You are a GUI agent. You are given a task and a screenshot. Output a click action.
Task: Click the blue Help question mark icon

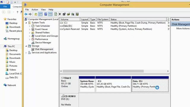(x=46, y=14)
